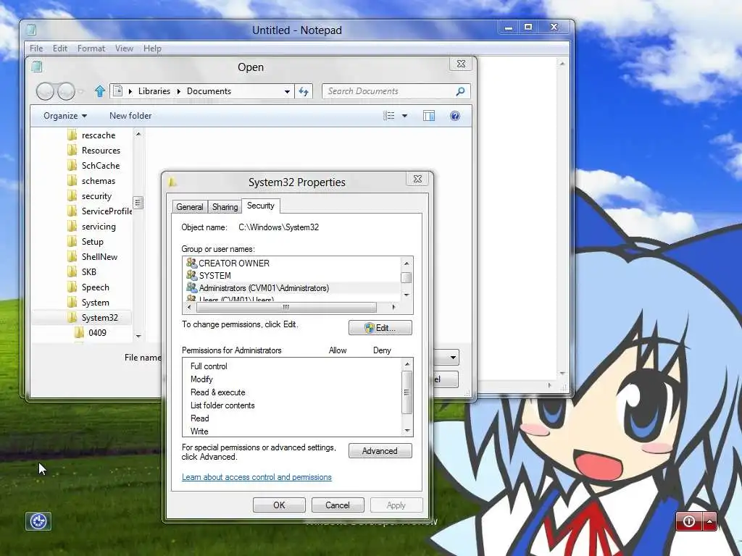742x556 pixels.
Task: Click the CREATOR OWNER group icon
Action: (191, 263)
